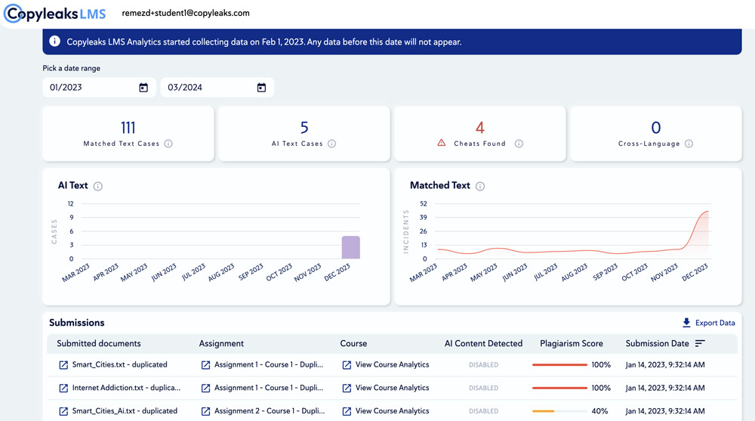This screenshot has width=755, height=421.
Task: Click the Cross-Language info icon
Action: (x=689, y=144)
